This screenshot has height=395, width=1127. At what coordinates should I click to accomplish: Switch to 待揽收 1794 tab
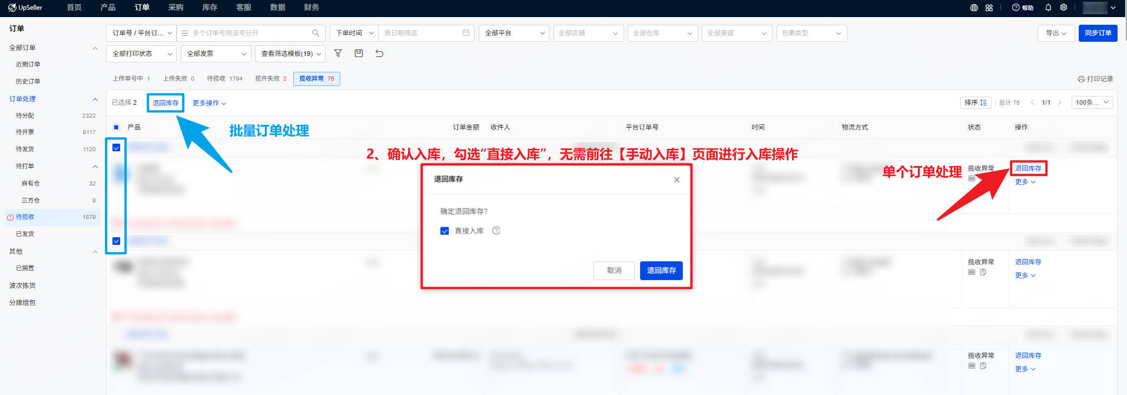(x=224, y=79)
